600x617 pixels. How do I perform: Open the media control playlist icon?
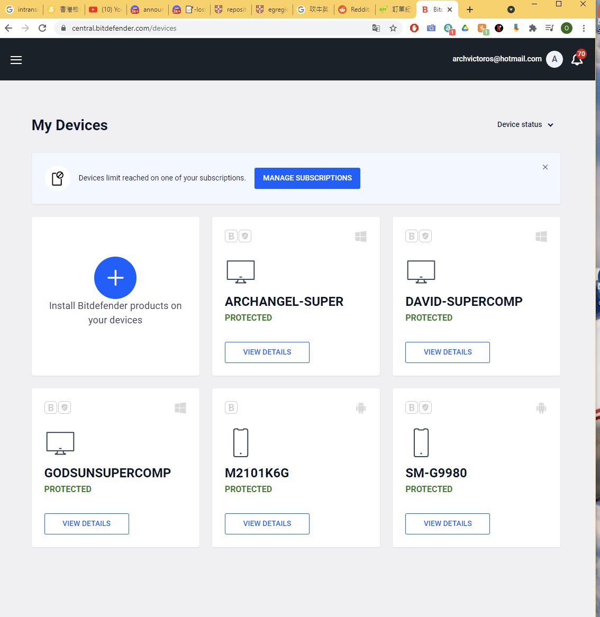click(x=550, y=28)
